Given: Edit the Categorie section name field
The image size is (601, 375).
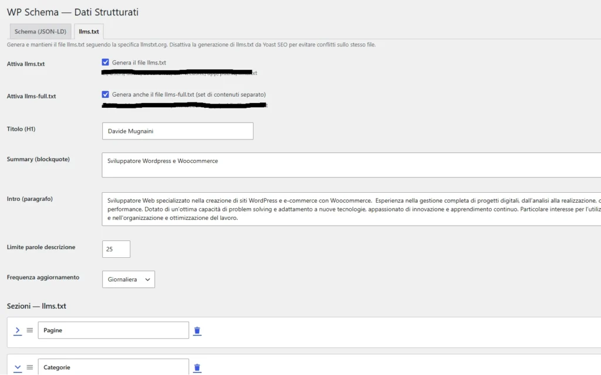Looking at the screenshot, I should coord(113,367).
